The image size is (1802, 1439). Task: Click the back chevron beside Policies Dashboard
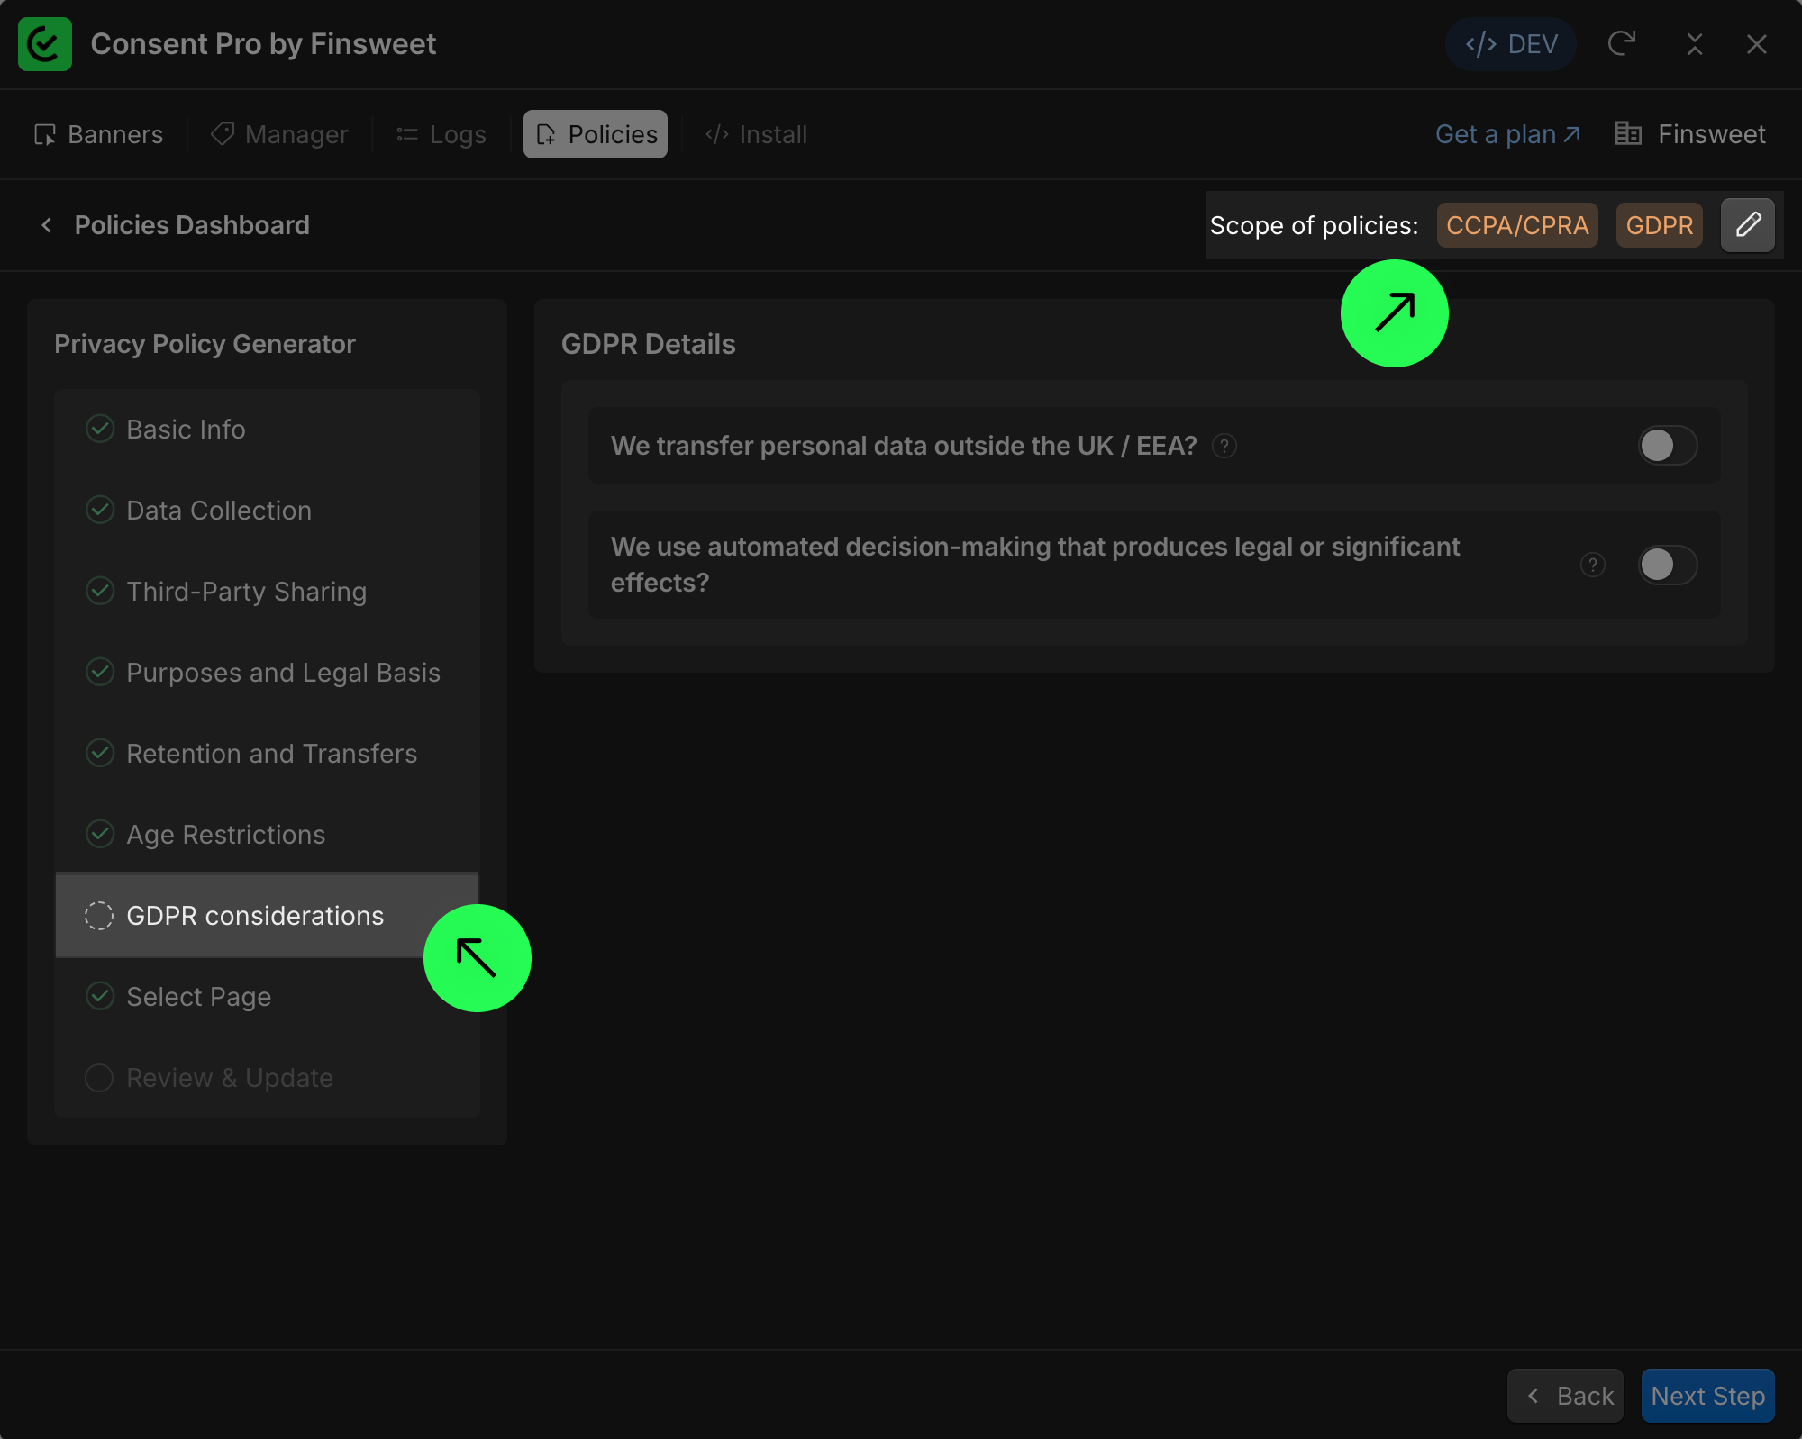[47, 225]
